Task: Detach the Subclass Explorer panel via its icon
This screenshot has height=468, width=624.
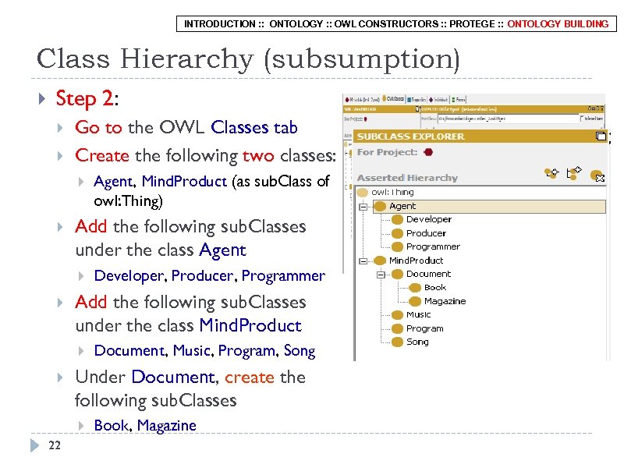Action: [x=601, y=135]
